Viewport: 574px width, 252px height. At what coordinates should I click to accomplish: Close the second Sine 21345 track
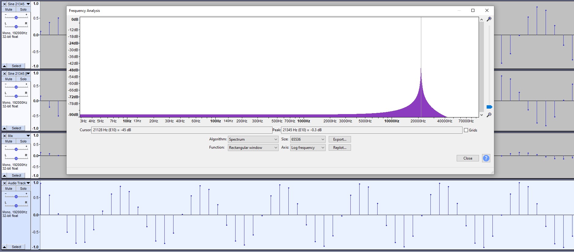4,74
